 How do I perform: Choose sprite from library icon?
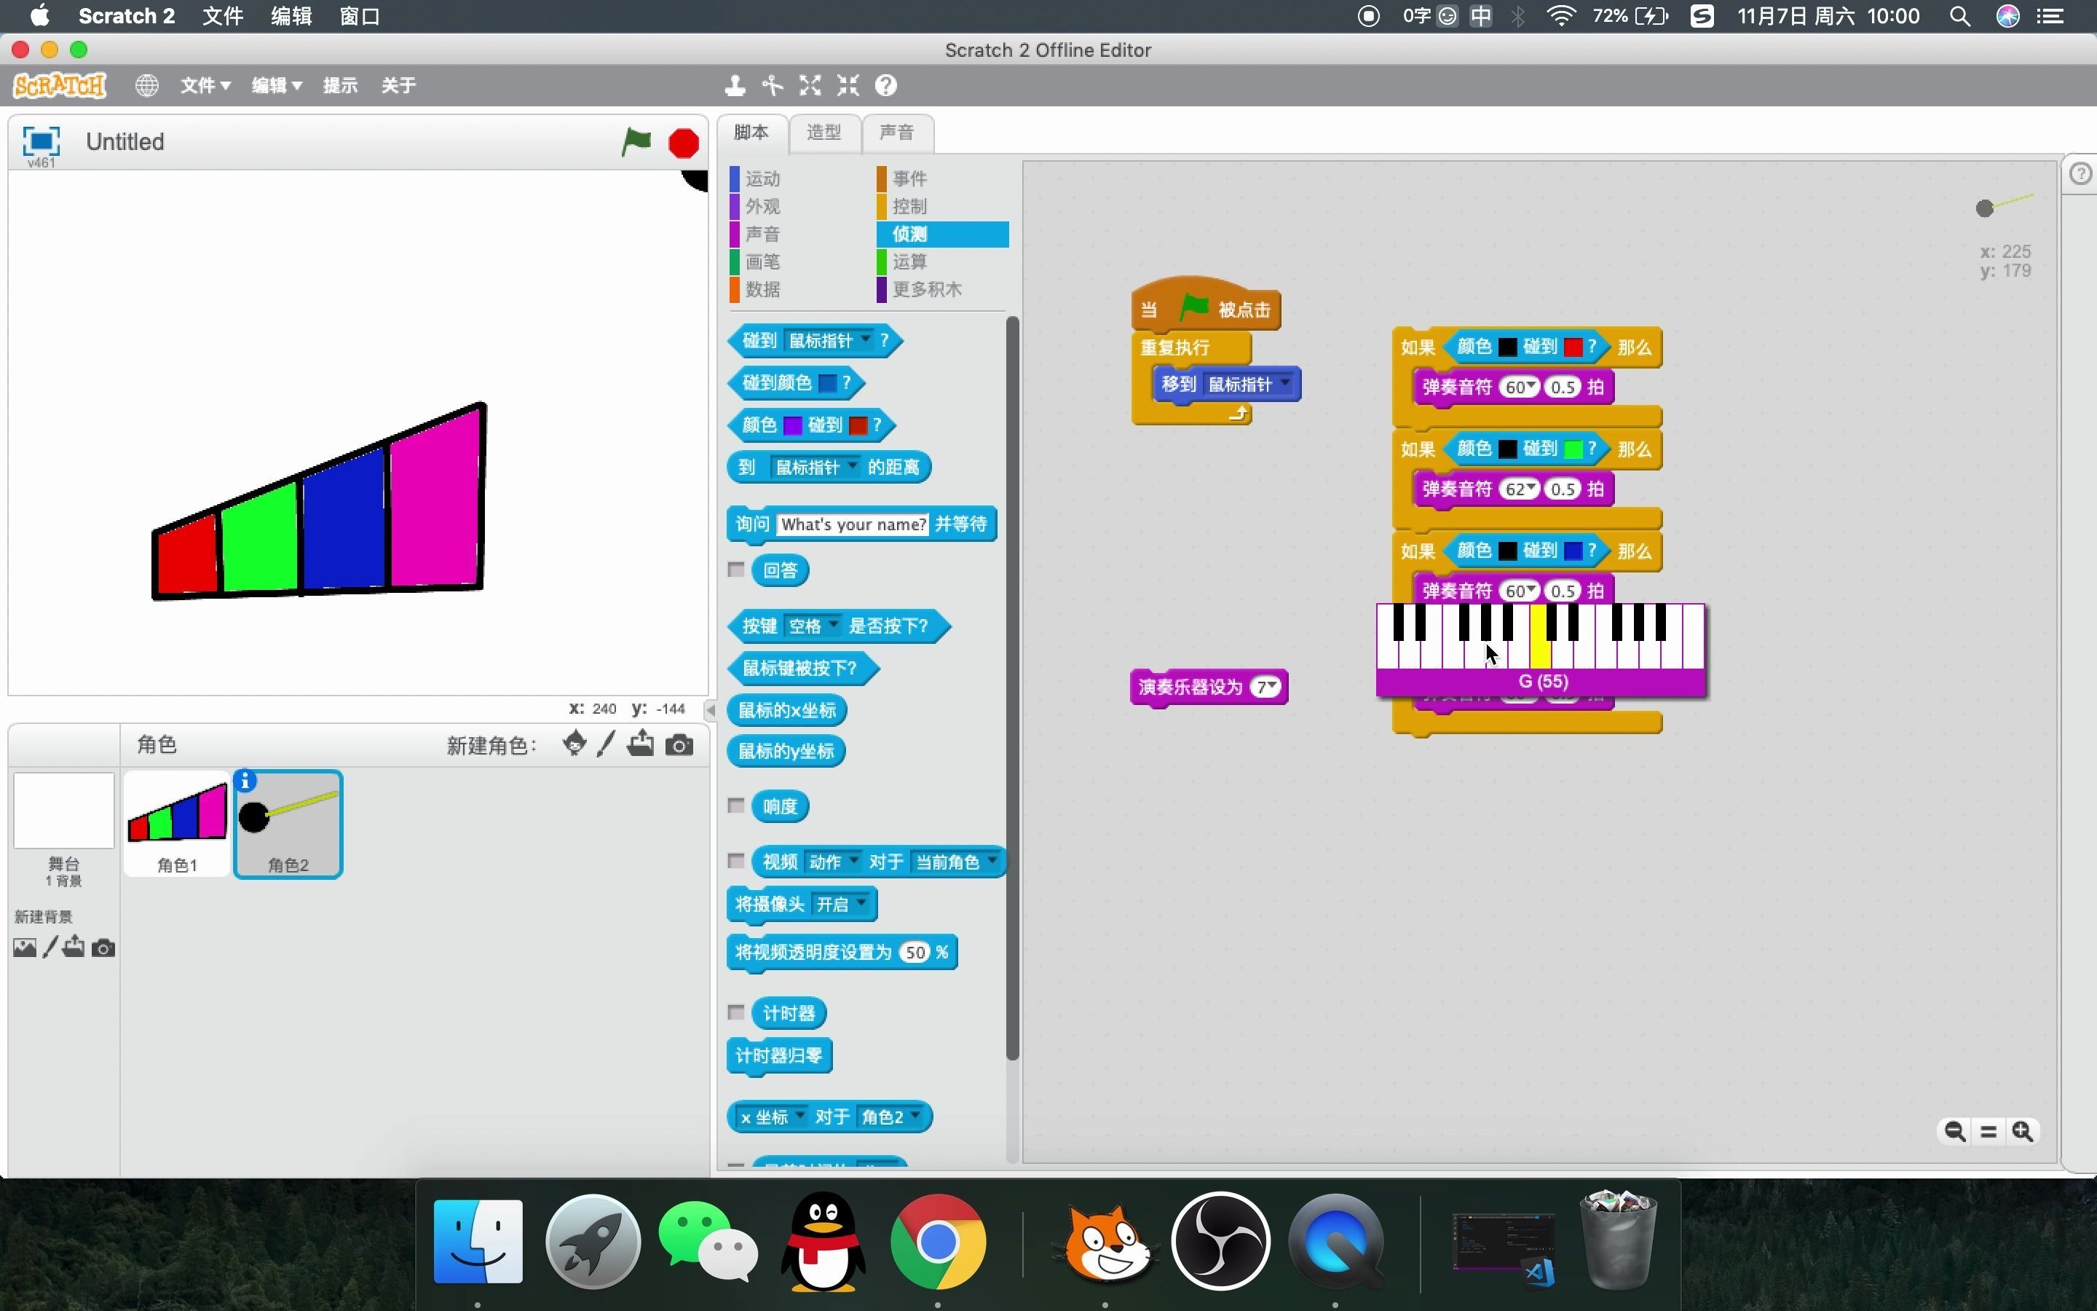(574, 744)
